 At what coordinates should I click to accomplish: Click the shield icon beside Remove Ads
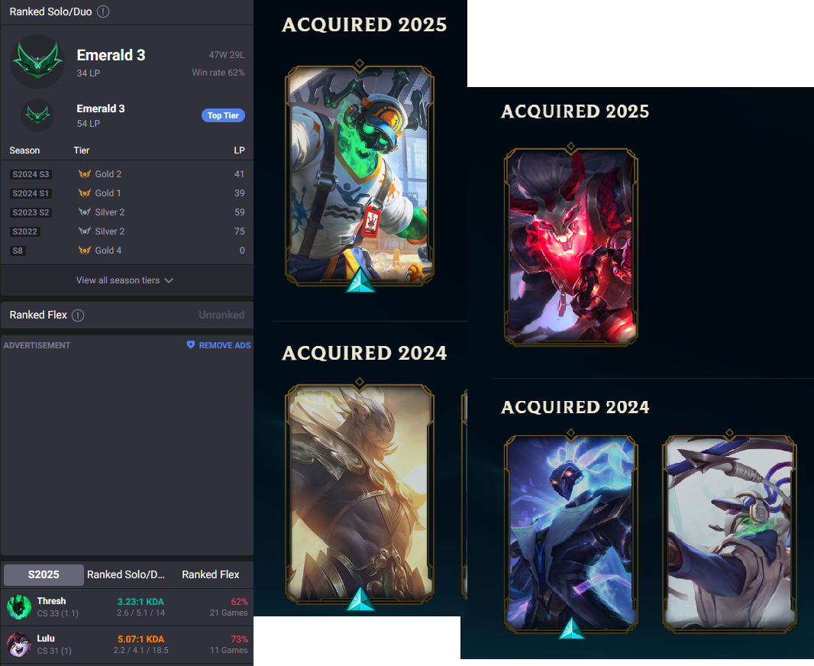click(191, 344)
